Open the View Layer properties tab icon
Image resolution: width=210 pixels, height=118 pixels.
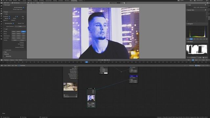click(x=1, y=14)
